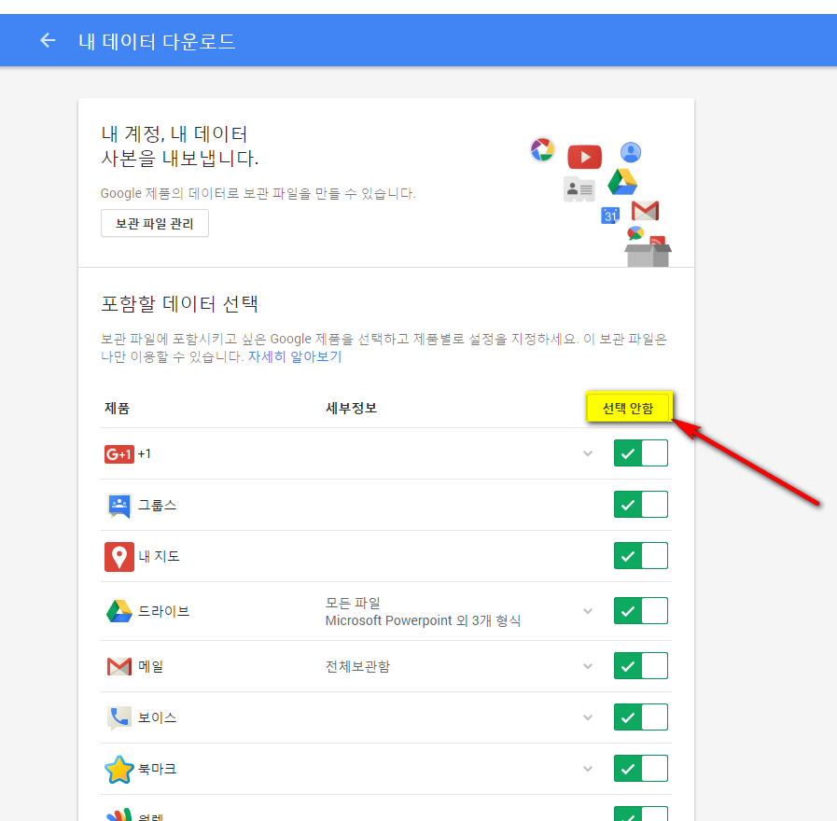The height and width of the screenshot is (821, 837).
Task: Click the Calendar 31 icon in illustration
Action: 610,216
